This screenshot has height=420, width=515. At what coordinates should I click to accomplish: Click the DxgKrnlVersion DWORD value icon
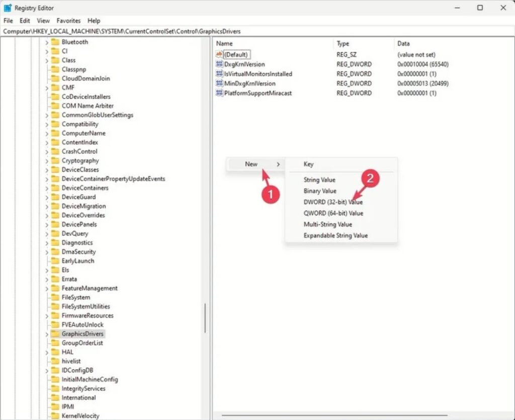click(x=219, y=64)
